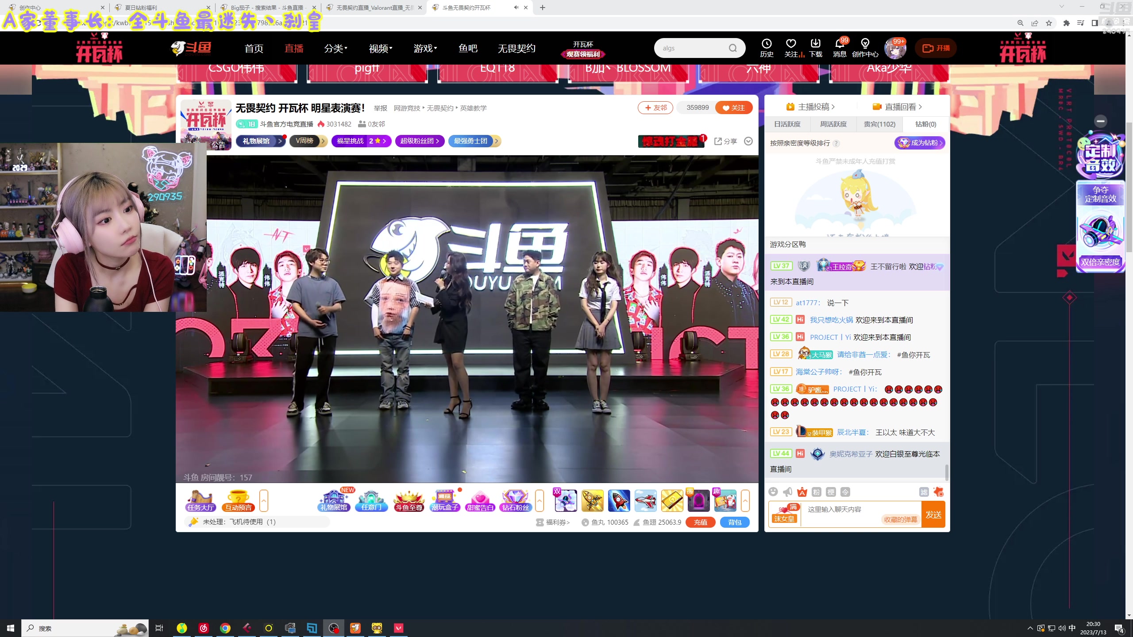The image size is (1133, 637).
Task: Click the Douyu logo in the header
Action: click(x=191, y=48)
